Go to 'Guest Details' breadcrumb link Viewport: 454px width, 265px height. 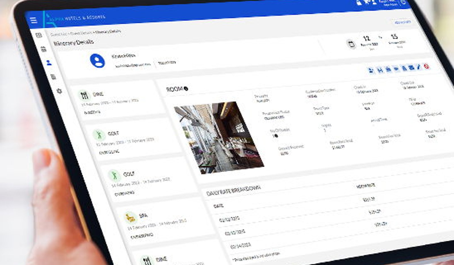tap(81, 33)
